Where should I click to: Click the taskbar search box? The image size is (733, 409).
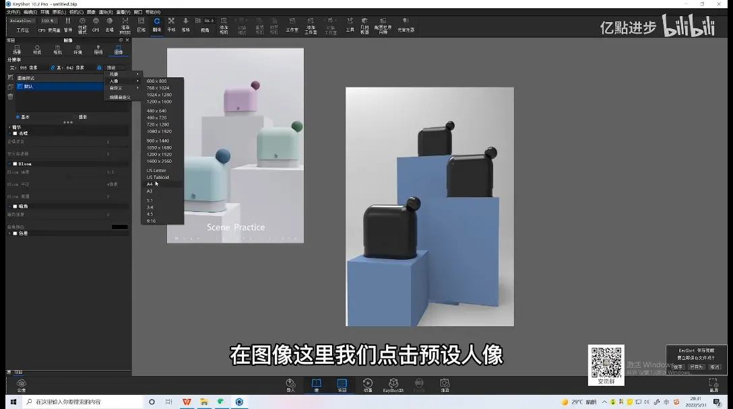82,402
